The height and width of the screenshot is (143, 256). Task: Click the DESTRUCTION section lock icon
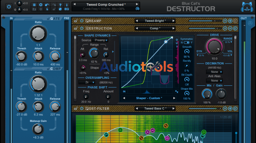(x=76, y=28)
